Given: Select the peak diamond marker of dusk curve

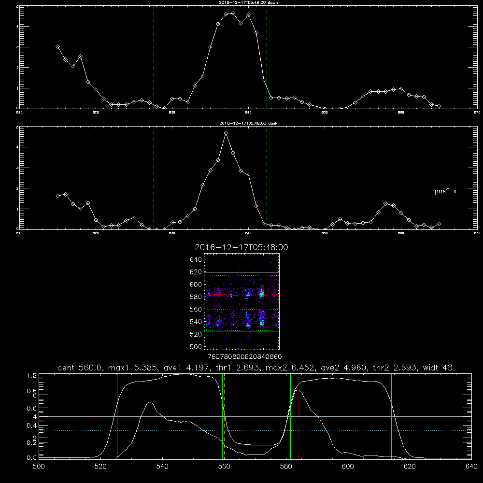Looking at the screenshot, I should pyautogui.click(x=226, y=133).
